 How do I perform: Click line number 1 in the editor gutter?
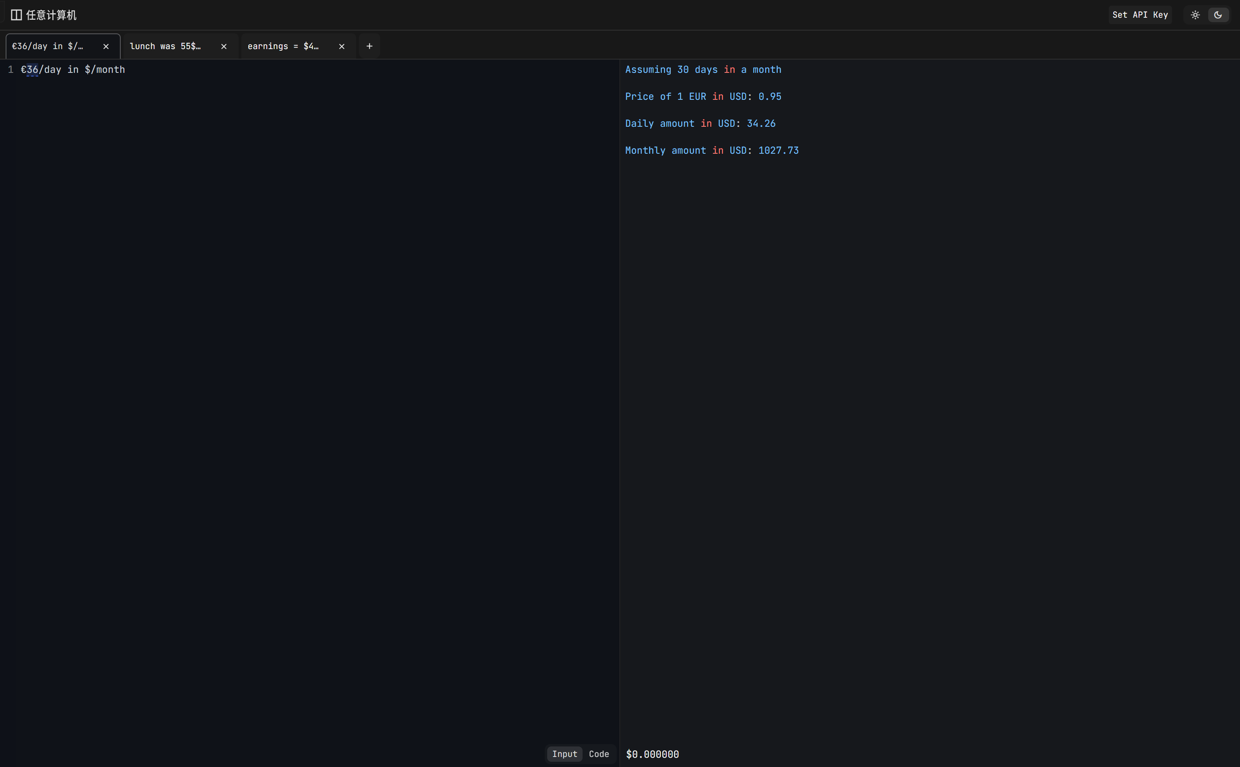(x=10, y=70)
